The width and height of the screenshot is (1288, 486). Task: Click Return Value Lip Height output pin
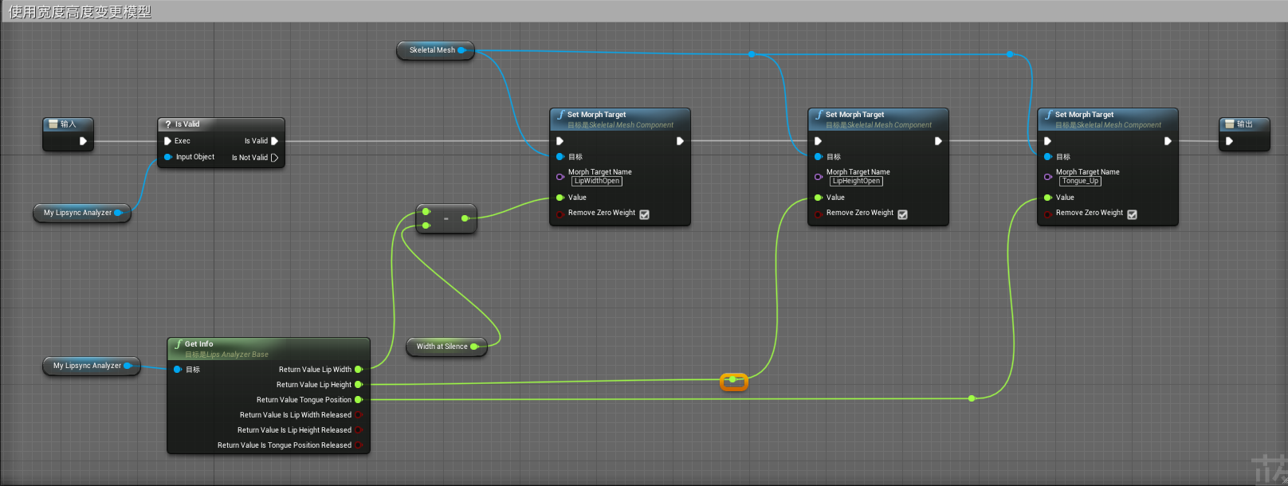[359, 384]
